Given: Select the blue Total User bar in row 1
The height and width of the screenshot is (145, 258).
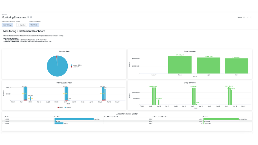Looking at the screenshot, I should pyautogui.click(x=74, y=119).
